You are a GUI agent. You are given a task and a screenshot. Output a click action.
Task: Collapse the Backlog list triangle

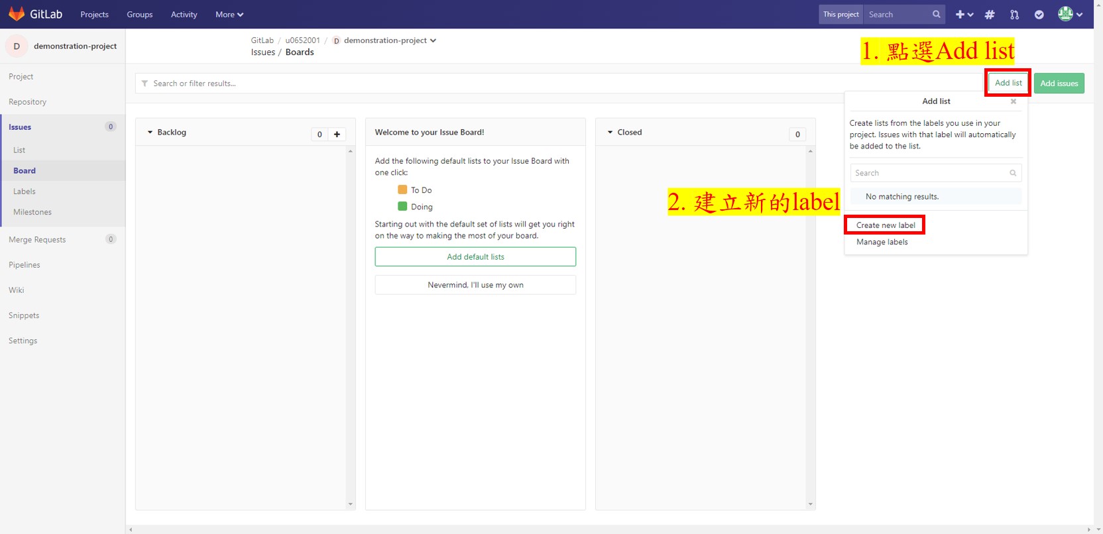coord(150,133)
